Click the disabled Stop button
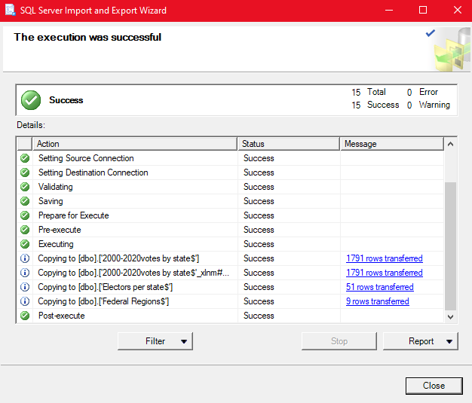The width and height of the screenshot is (472, 403). [x=339, y=341]
